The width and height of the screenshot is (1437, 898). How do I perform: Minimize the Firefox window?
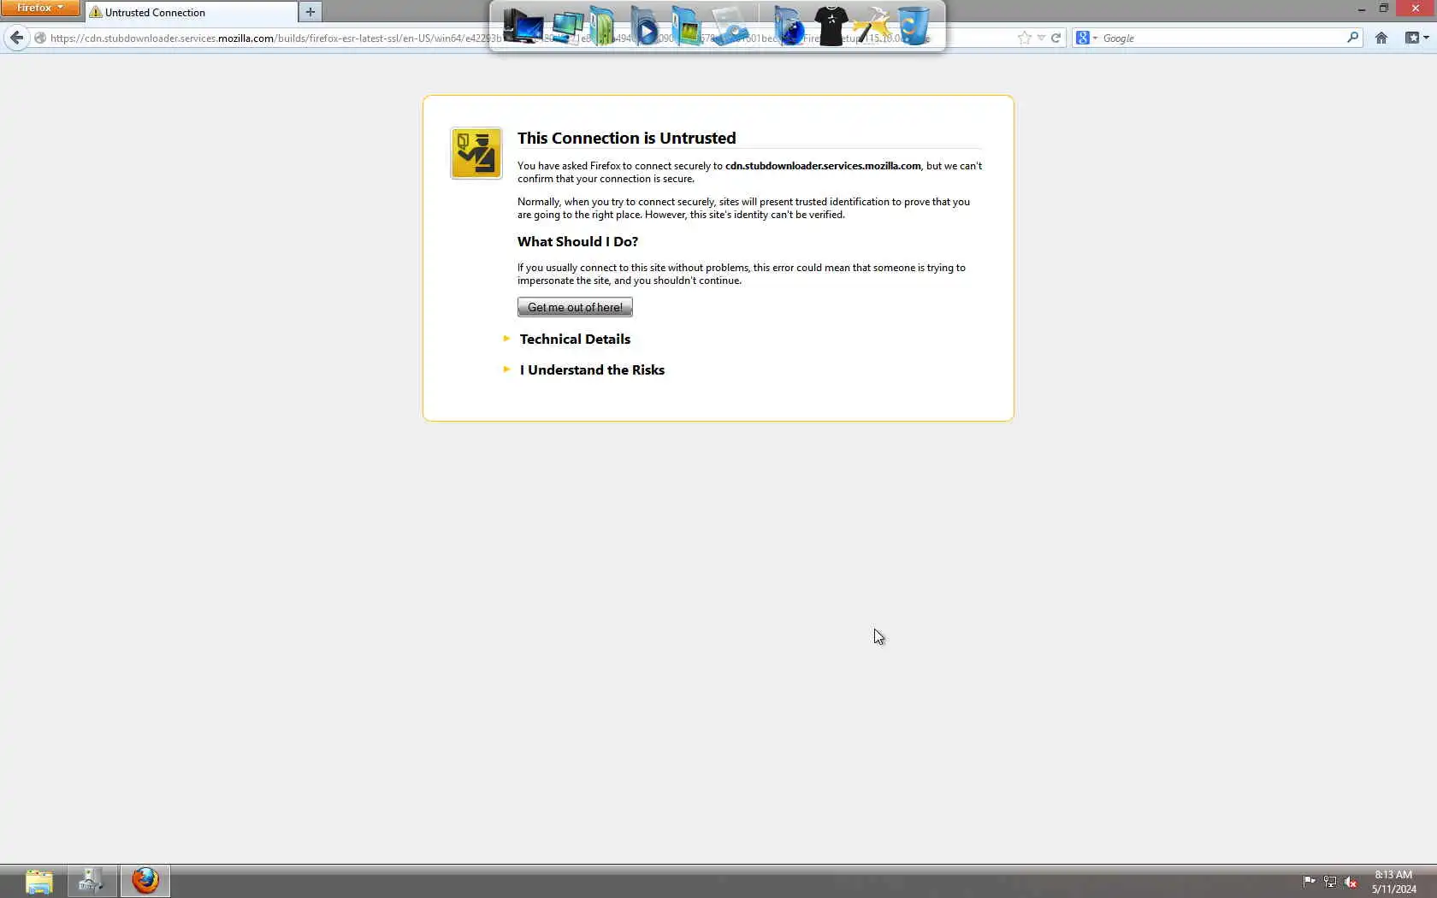(1361, 9)
